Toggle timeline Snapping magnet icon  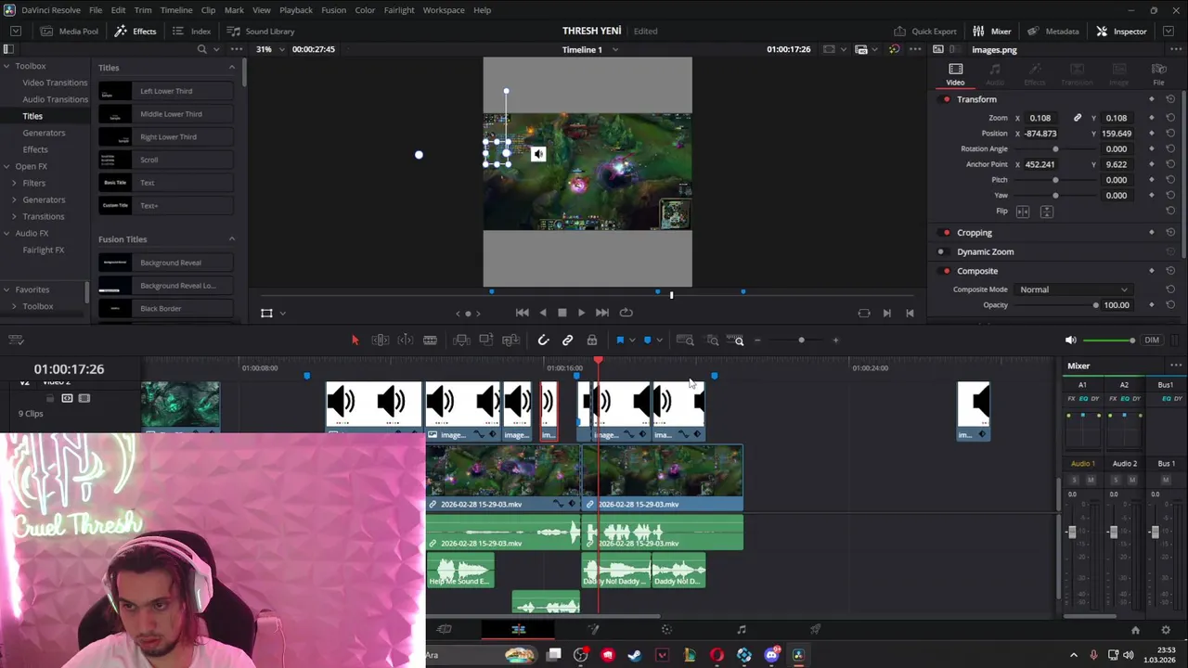tap(544, 340)
